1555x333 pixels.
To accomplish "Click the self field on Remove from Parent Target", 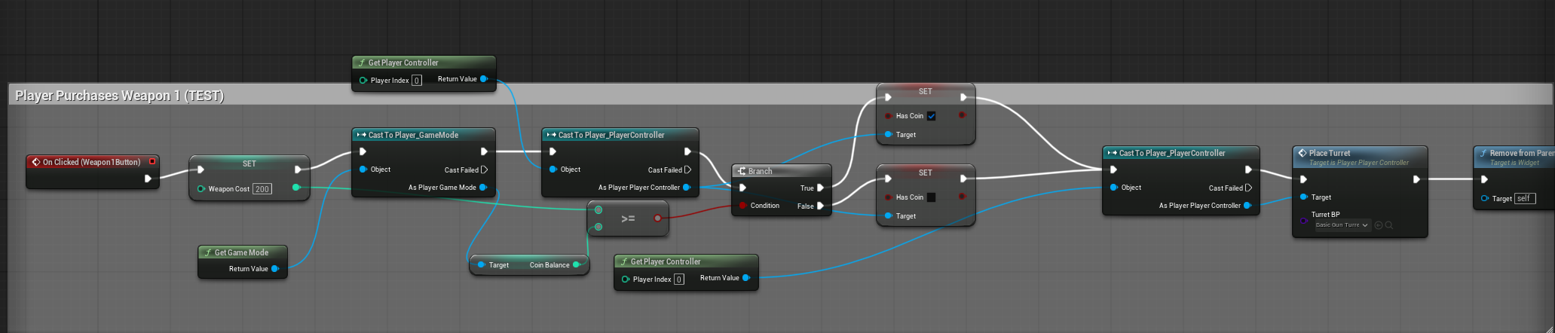I will tap(1524, 198).
